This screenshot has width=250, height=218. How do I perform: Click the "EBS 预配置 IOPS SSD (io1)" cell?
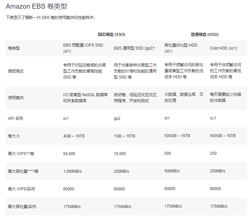point(83,48)
